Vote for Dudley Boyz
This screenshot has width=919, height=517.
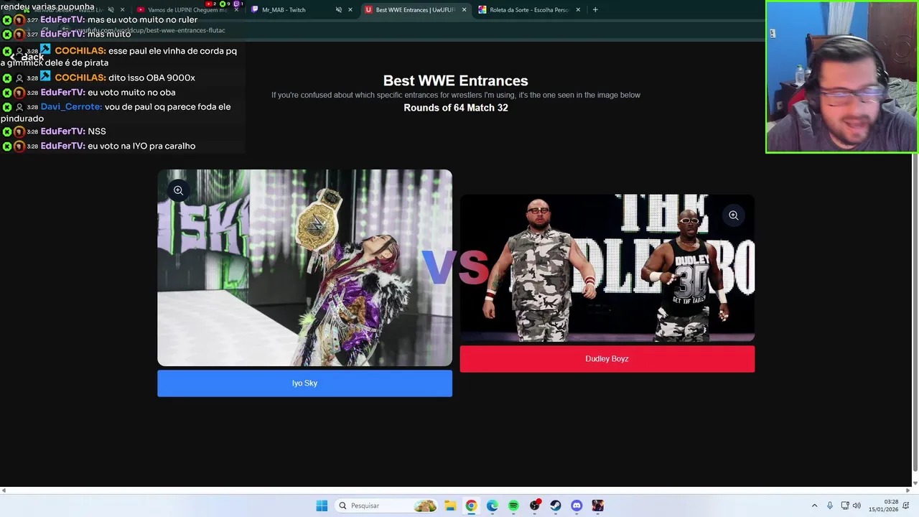(x=607, y=359)
